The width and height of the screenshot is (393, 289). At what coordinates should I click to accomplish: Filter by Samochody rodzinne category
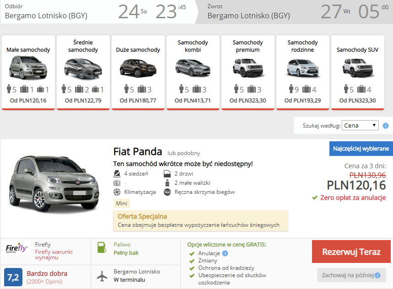(302, 72)
